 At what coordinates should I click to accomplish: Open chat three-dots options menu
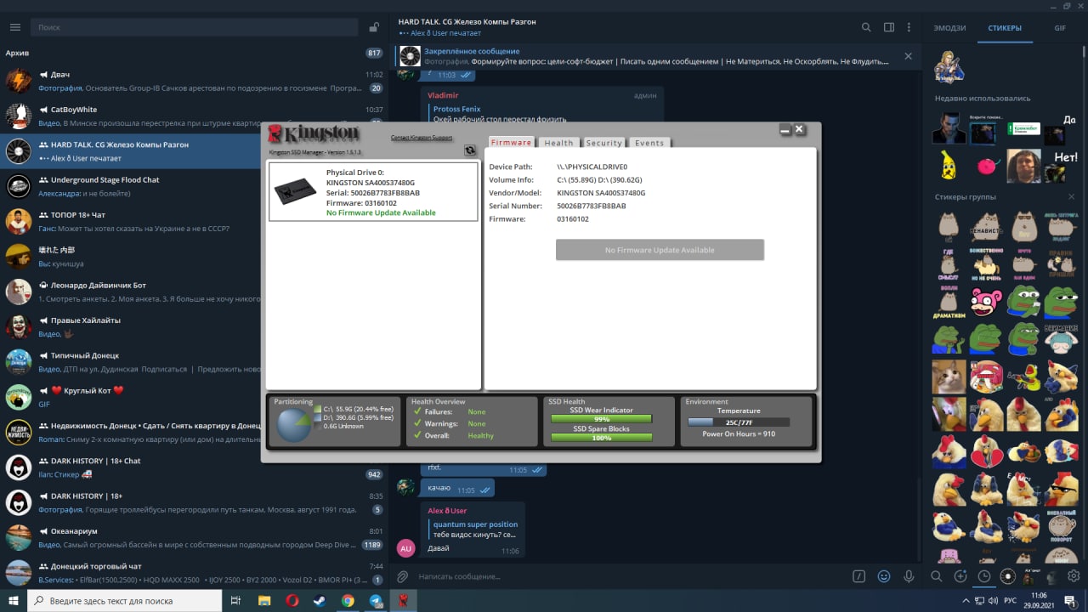pyautogui.click(x=909, y=27)
